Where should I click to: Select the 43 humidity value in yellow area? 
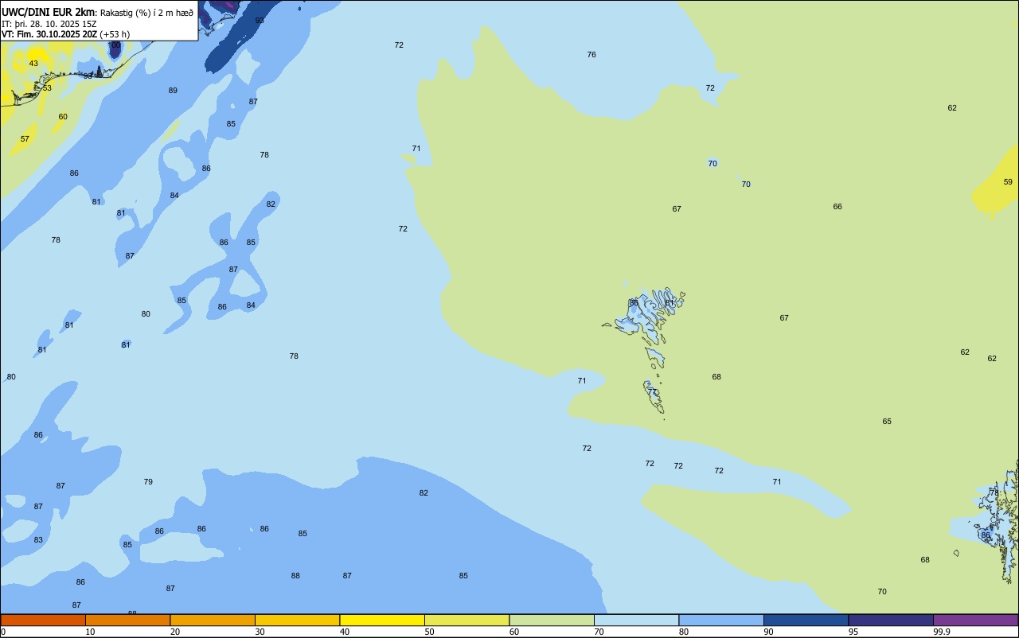33,63
